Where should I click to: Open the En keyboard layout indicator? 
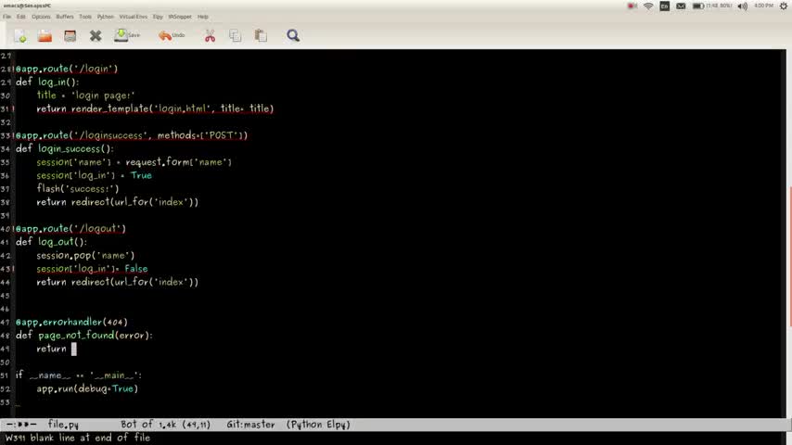pos(664,6)
